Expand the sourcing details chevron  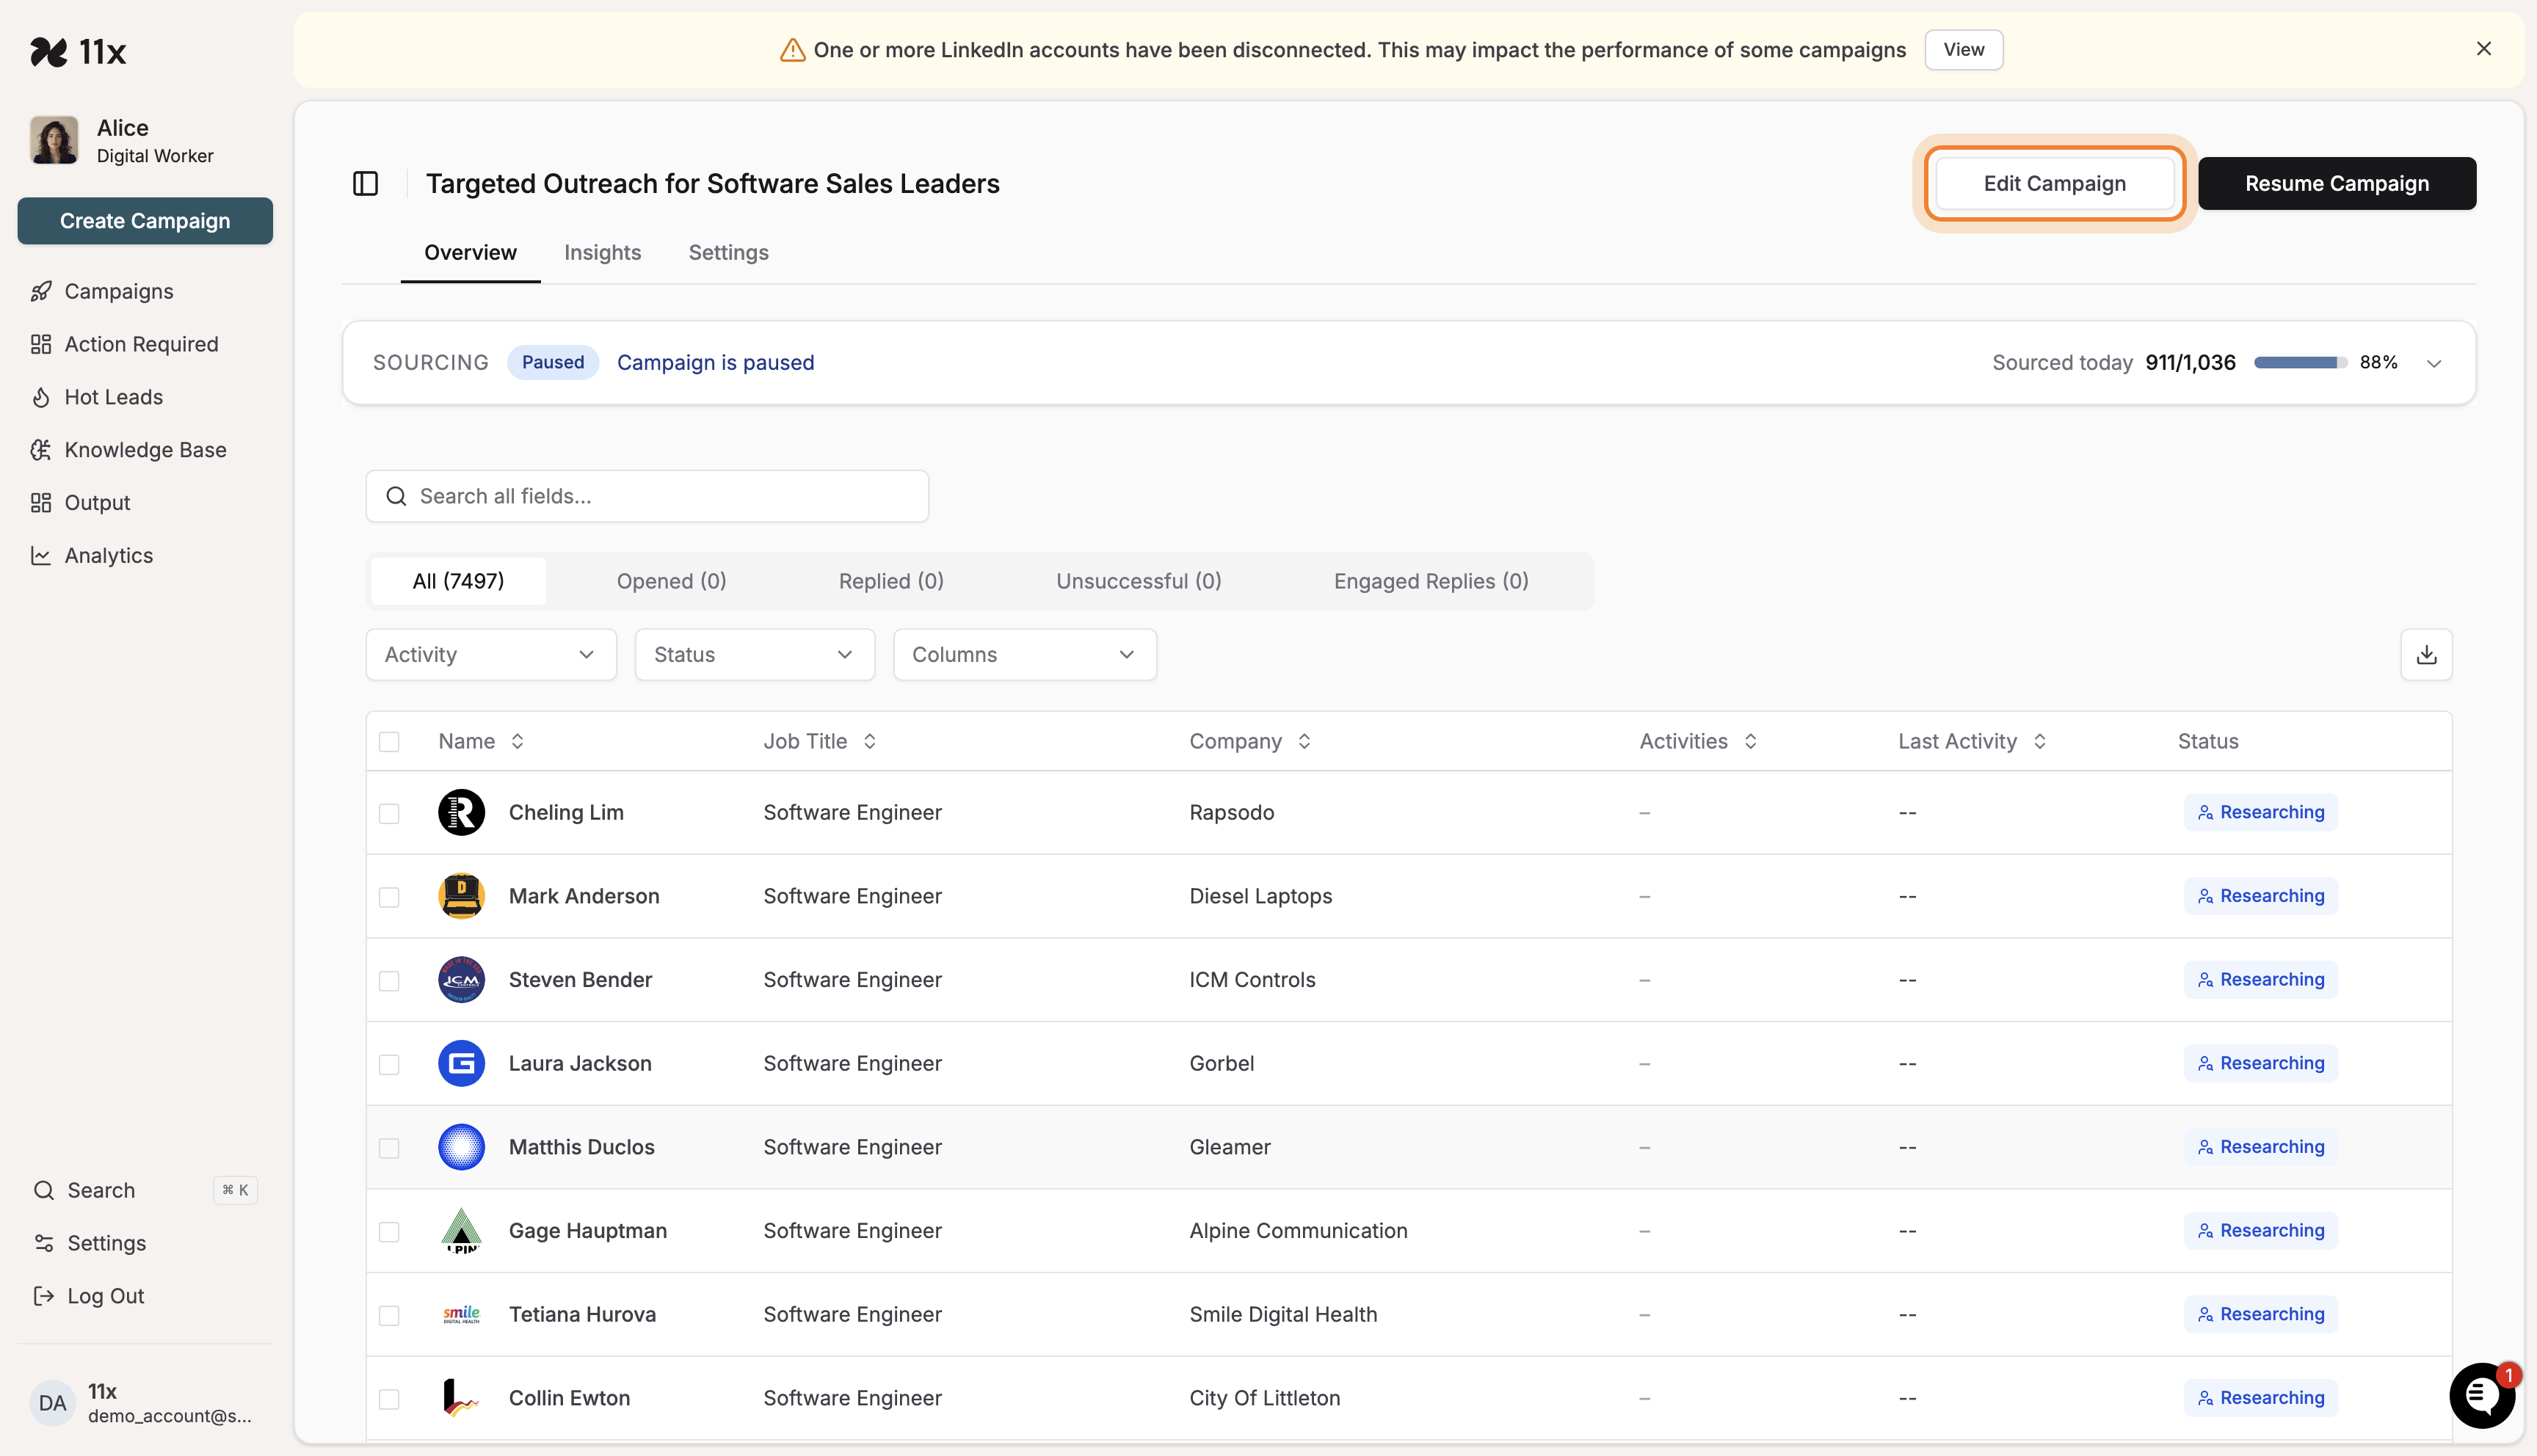pyautogui.click(x=2434, y=362)
